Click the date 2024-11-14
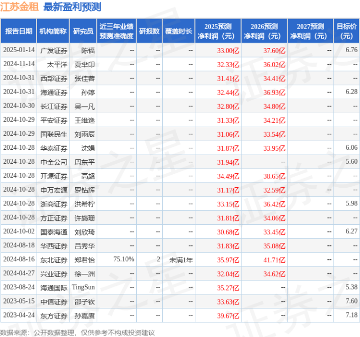This screenshot has height=337, width=360. point(19,64)
